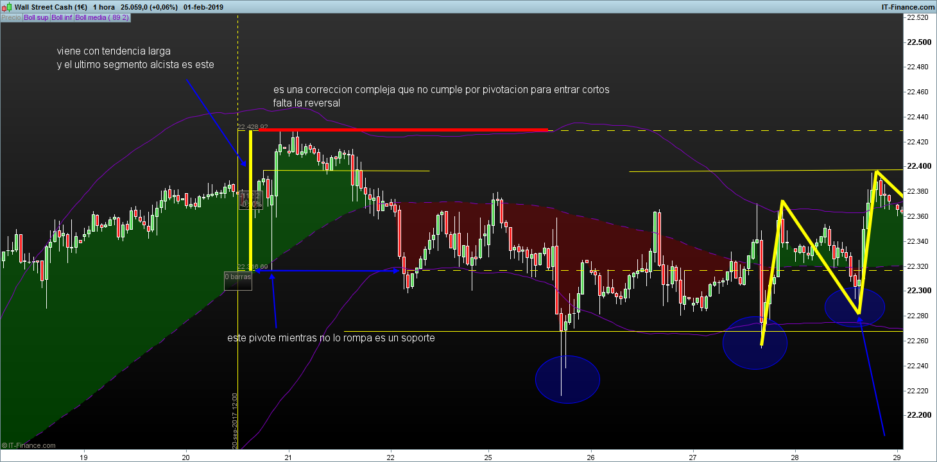Click the candlestick chart icon beside the title
Viewport: 937px width, 462px height.
[7, 6]
